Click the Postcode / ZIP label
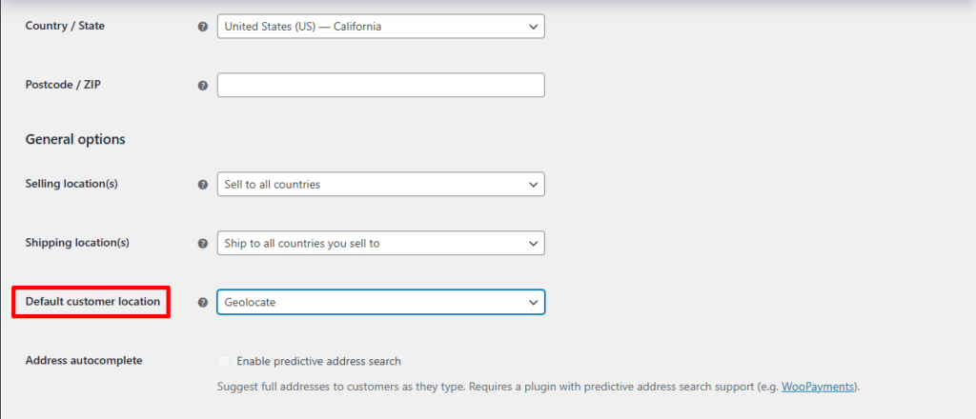Viewport: 976px width, 419px height. tap(63, 85)
